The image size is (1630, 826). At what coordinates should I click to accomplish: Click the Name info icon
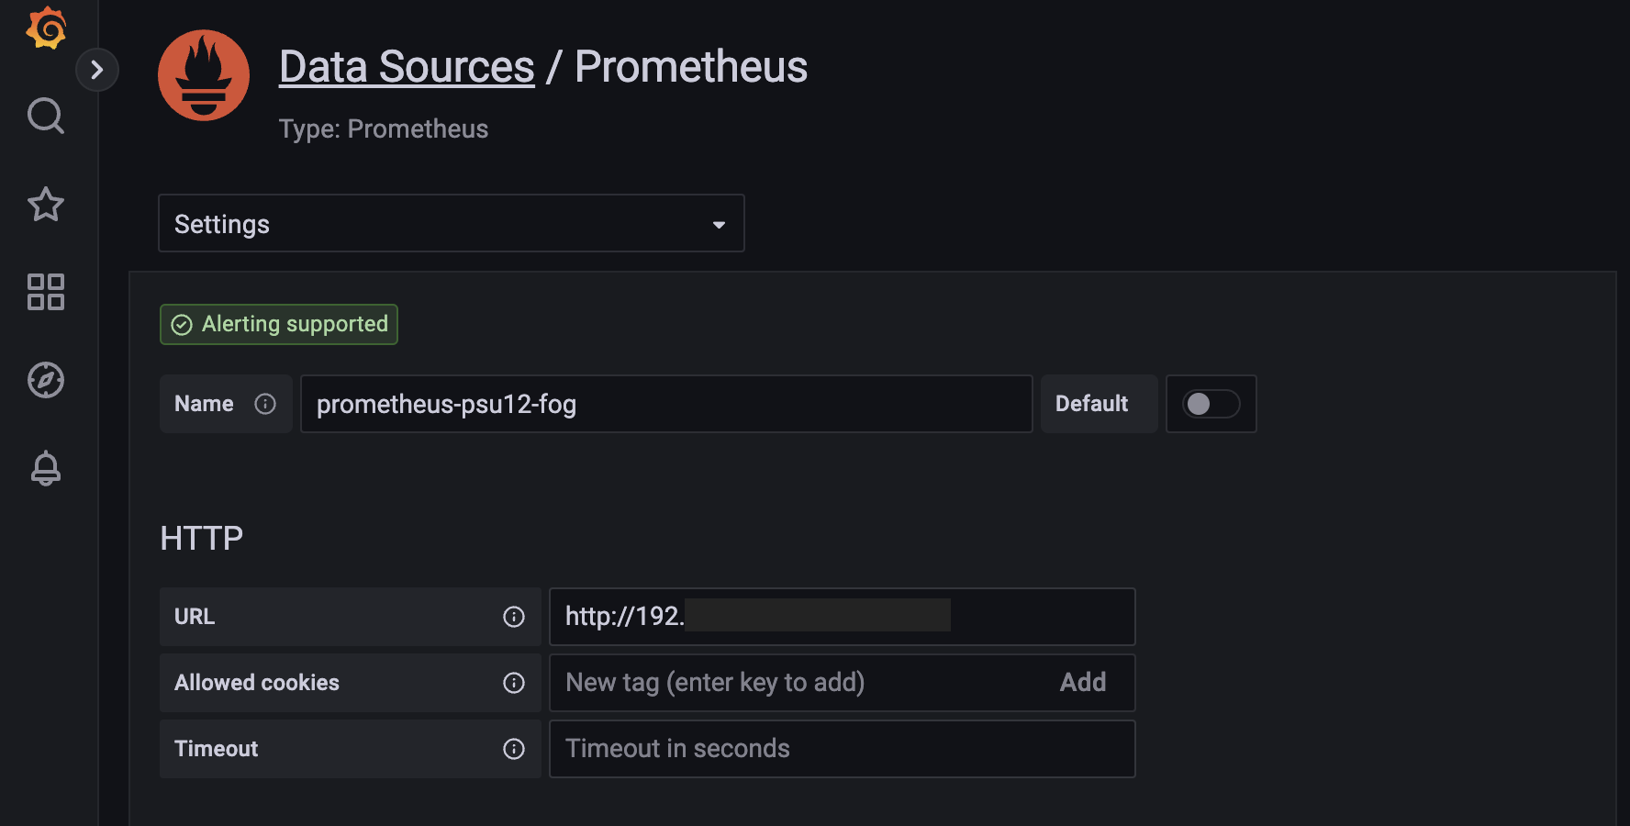tap(265, 404)
